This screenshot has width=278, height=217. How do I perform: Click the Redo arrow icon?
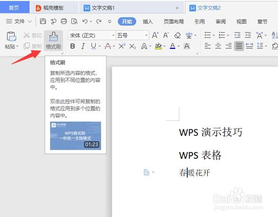(x=99, y=22)
